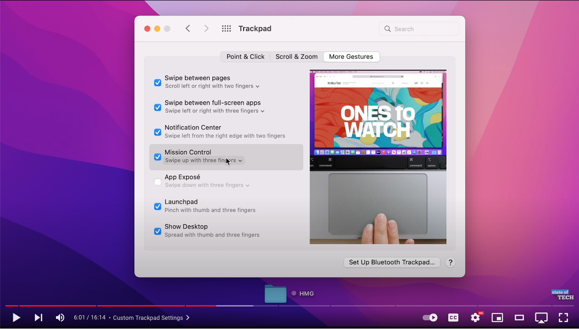
Task: Mute the video volume
Action: click(x=60, y=318)
